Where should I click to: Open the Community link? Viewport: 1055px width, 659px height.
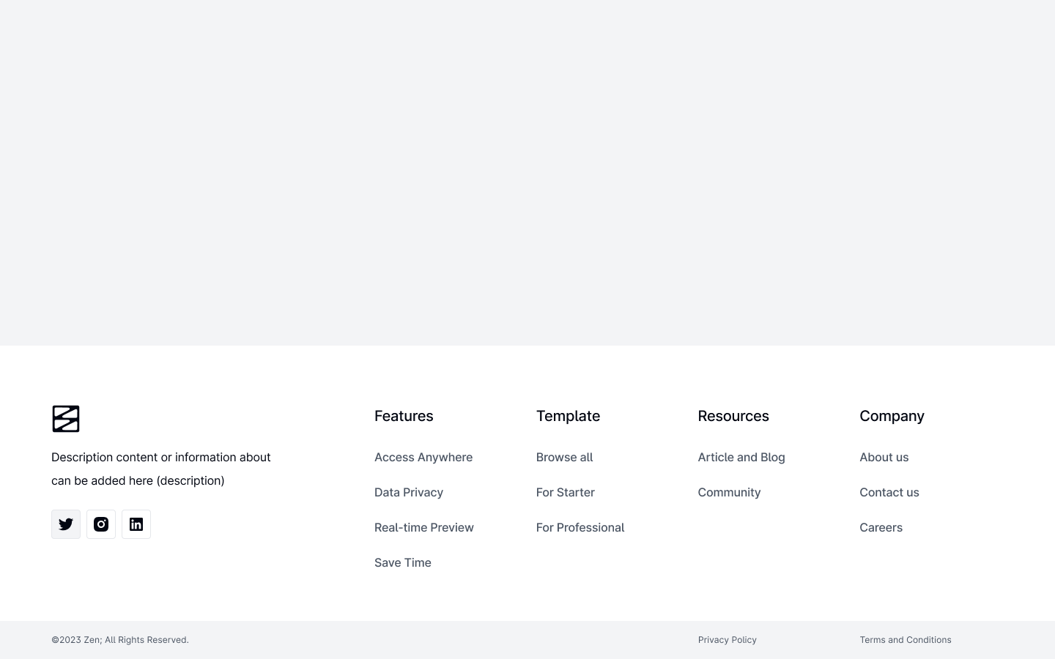(x=730, y=492)
